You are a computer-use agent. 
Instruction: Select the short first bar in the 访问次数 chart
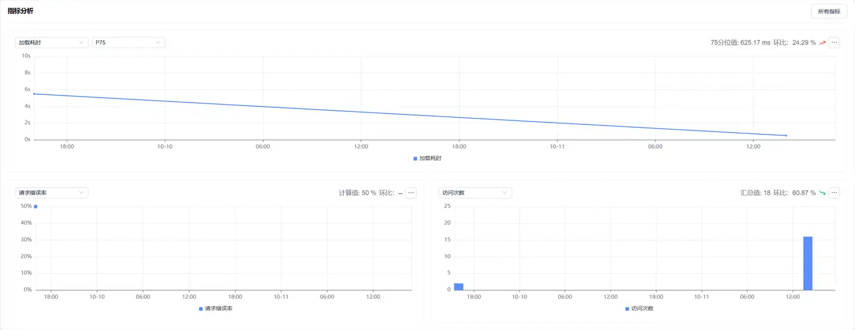[x=458, y=287]
